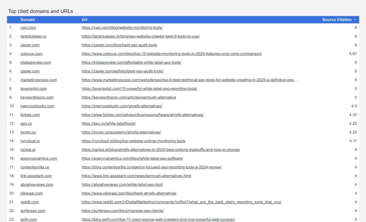This screenshot has height=222, width=366.
Task: Sort by the Url column header
Action: click(x=84, y=20)
